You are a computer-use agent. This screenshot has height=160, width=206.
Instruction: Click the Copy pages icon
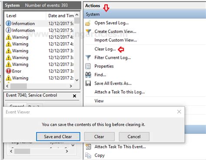coord(88,155)
